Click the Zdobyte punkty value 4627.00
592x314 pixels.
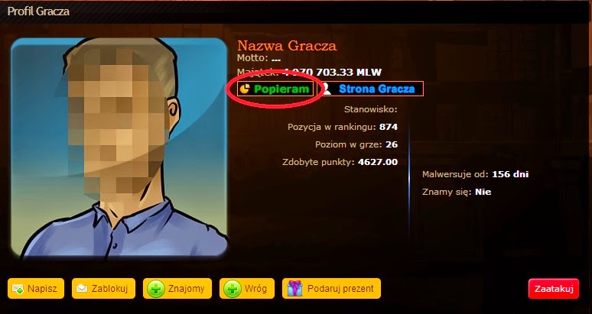[378, 162]
